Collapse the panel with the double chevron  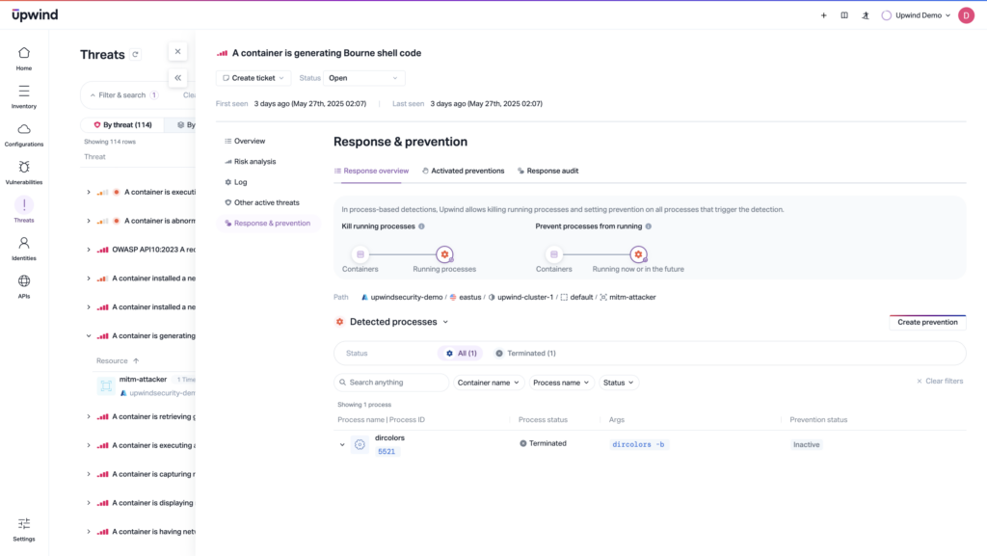click(x=177, y=78)
